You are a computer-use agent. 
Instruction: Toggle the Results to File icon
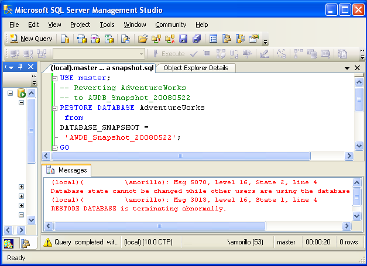click(x=342, y=54)
